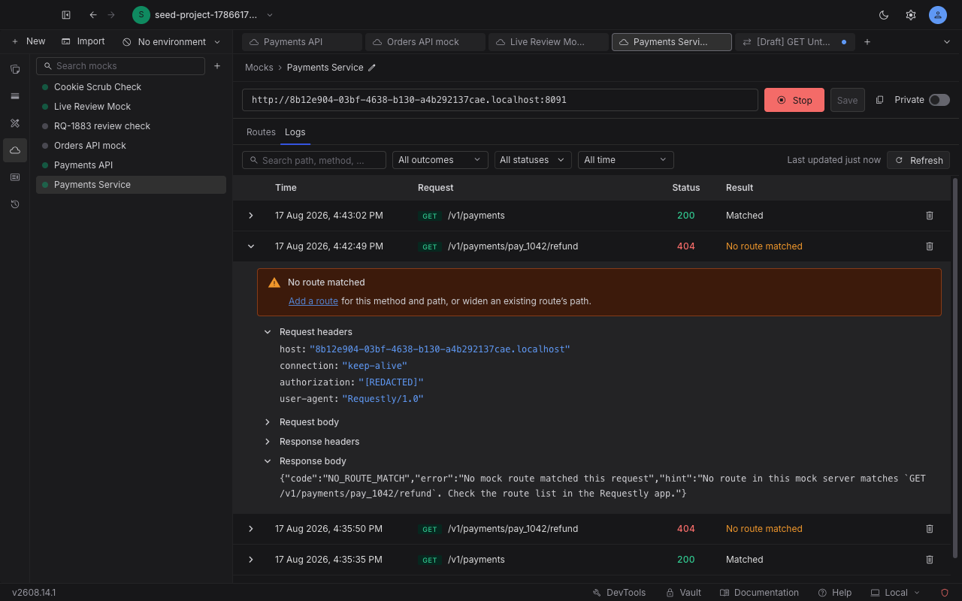Image resolution: width=962 pixels, height=601 pixels.
Task: Select the Cookie Scrub Check mock
Action: click(x=131, y=87)
